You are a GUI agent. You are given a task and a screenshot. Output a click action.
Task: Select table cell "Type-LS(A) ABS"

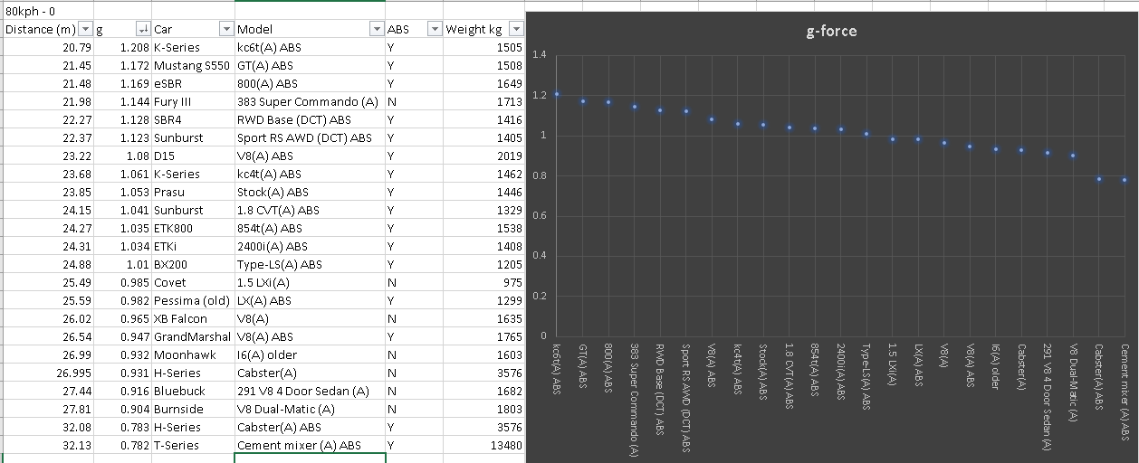click(x=310, y=264)
